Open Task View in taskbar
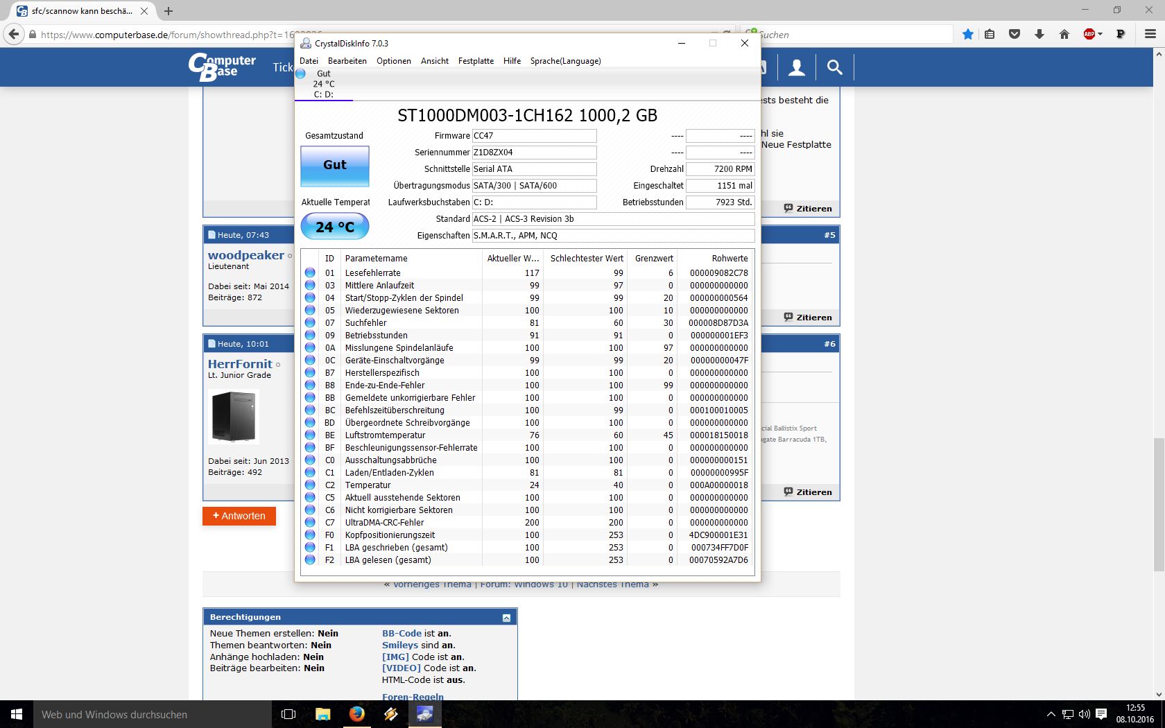The image size is (1165, 728). 288,714
